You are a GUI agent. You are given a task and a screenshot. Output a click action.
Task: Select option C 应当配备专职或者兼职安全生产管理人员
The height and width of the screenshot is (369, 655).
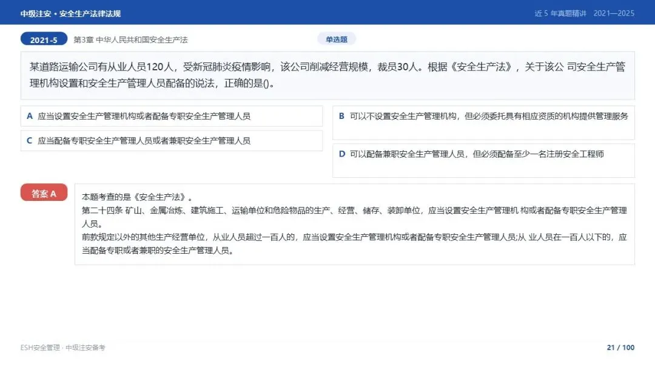[171, 141]
